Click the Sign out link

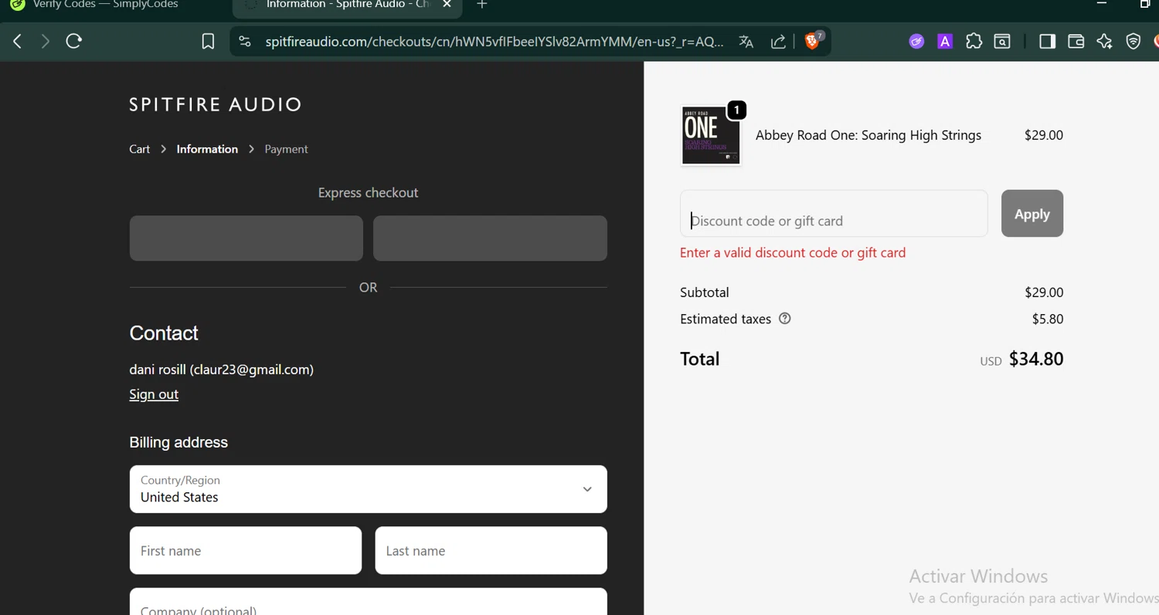coord(154,394)
